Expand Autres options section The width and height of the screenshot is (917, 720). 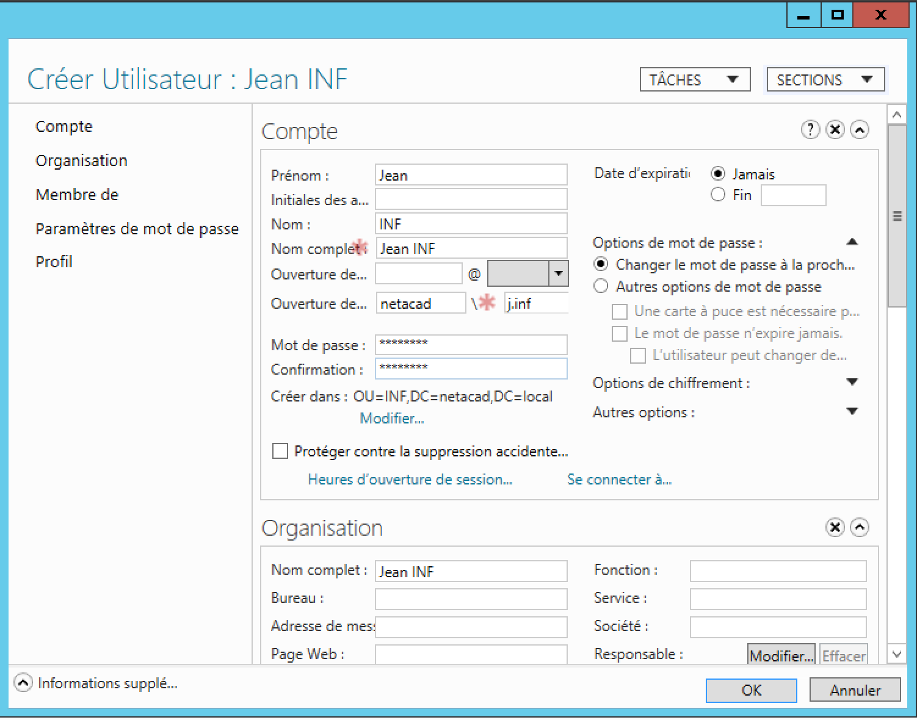852,412
